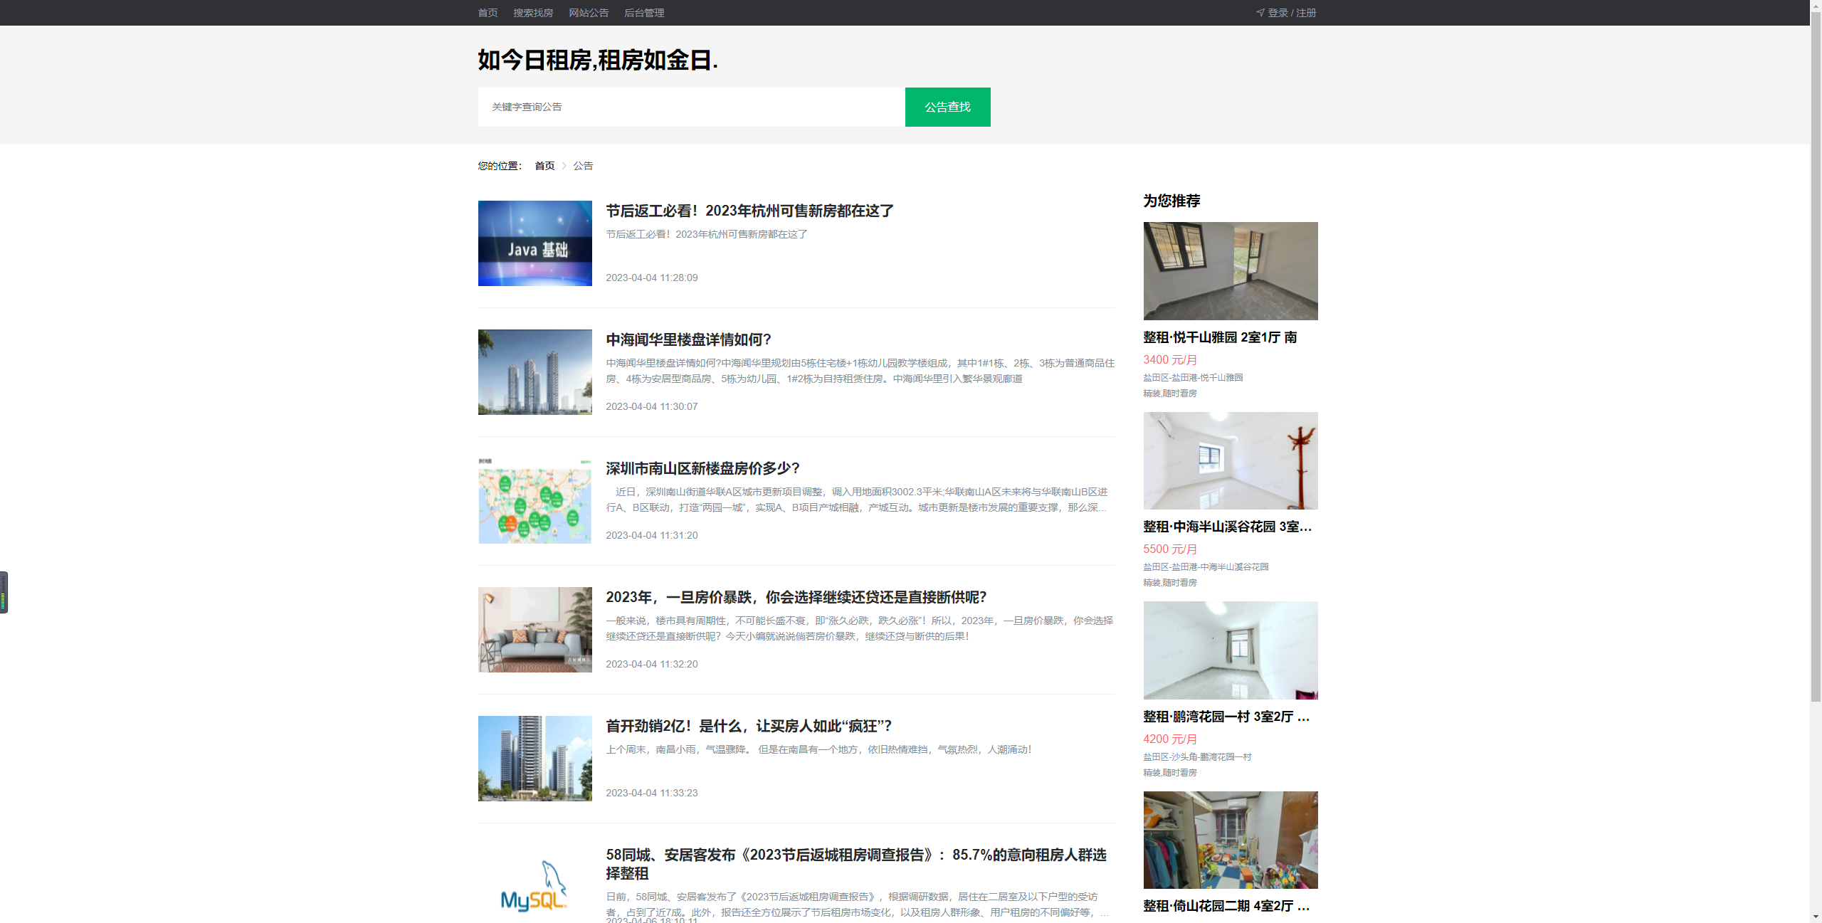Go to 网站公告 section
Image resolution: width=1822 pixels, height=923 pixels.
(x=589, y=12)
